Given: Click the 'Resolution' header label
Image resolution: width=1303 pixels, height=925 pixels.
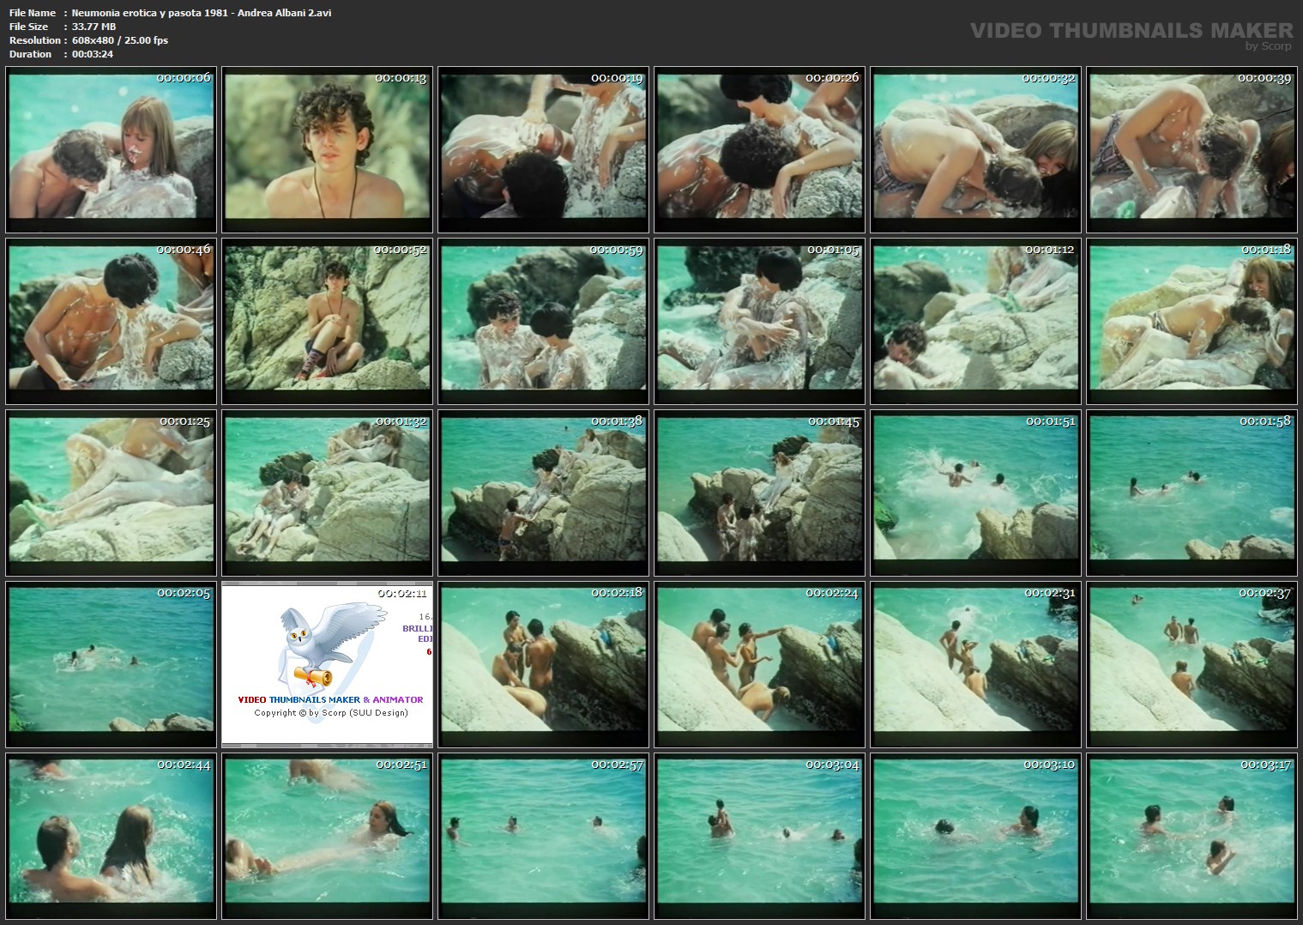Looking at the screenshot, I should tap(35, 40).
